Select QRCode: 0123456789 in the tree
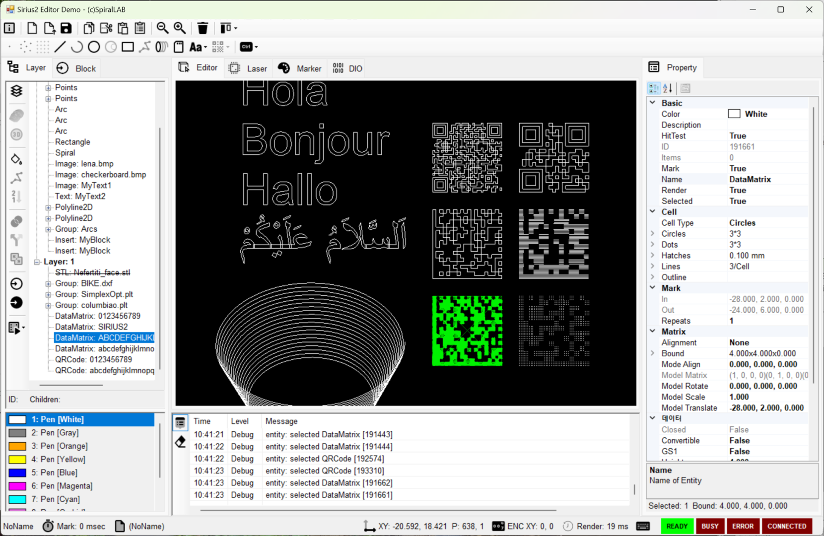 tap(93, 360)
